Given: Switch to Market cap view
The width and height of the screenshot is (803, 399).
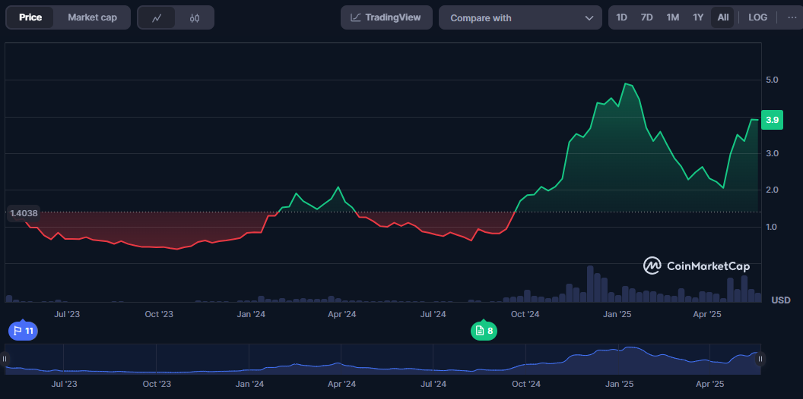Looking at the screenshot, I should coord(92,17).
